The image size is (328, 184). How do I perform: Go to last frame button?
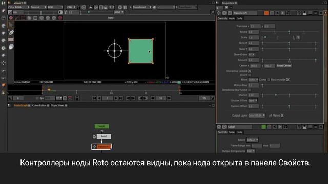121,98
